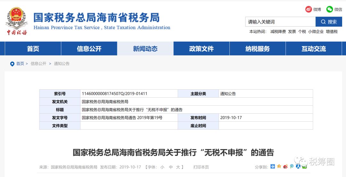Open the 互动交流 navigation tab

click(314, 49)
